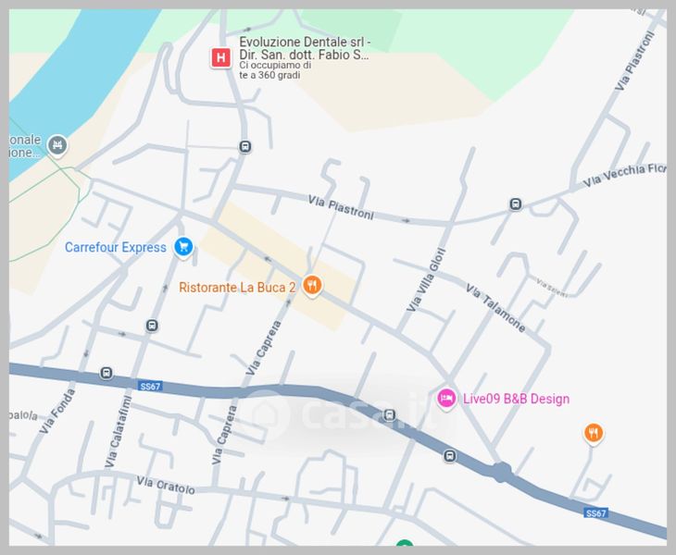Screen dimensions: 676x555
Task: Click the roundabout on the SS67 road
Action: [501, 472]
